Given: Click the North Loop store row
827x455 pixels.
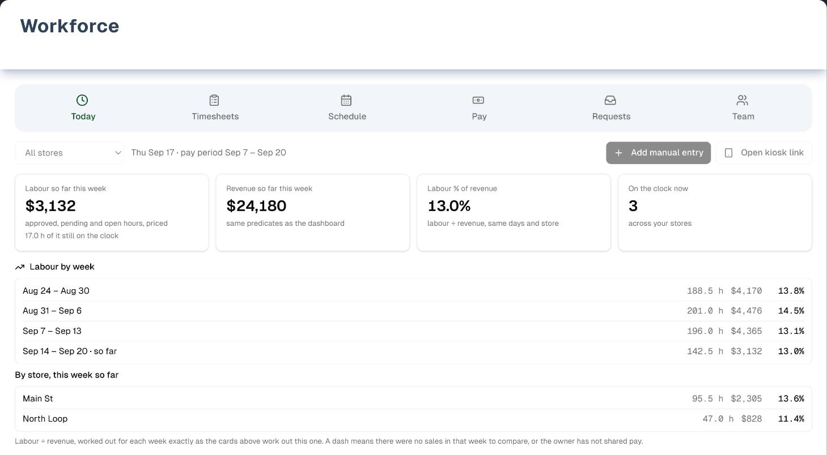Looking at the screenshot, I should [413, 419].
